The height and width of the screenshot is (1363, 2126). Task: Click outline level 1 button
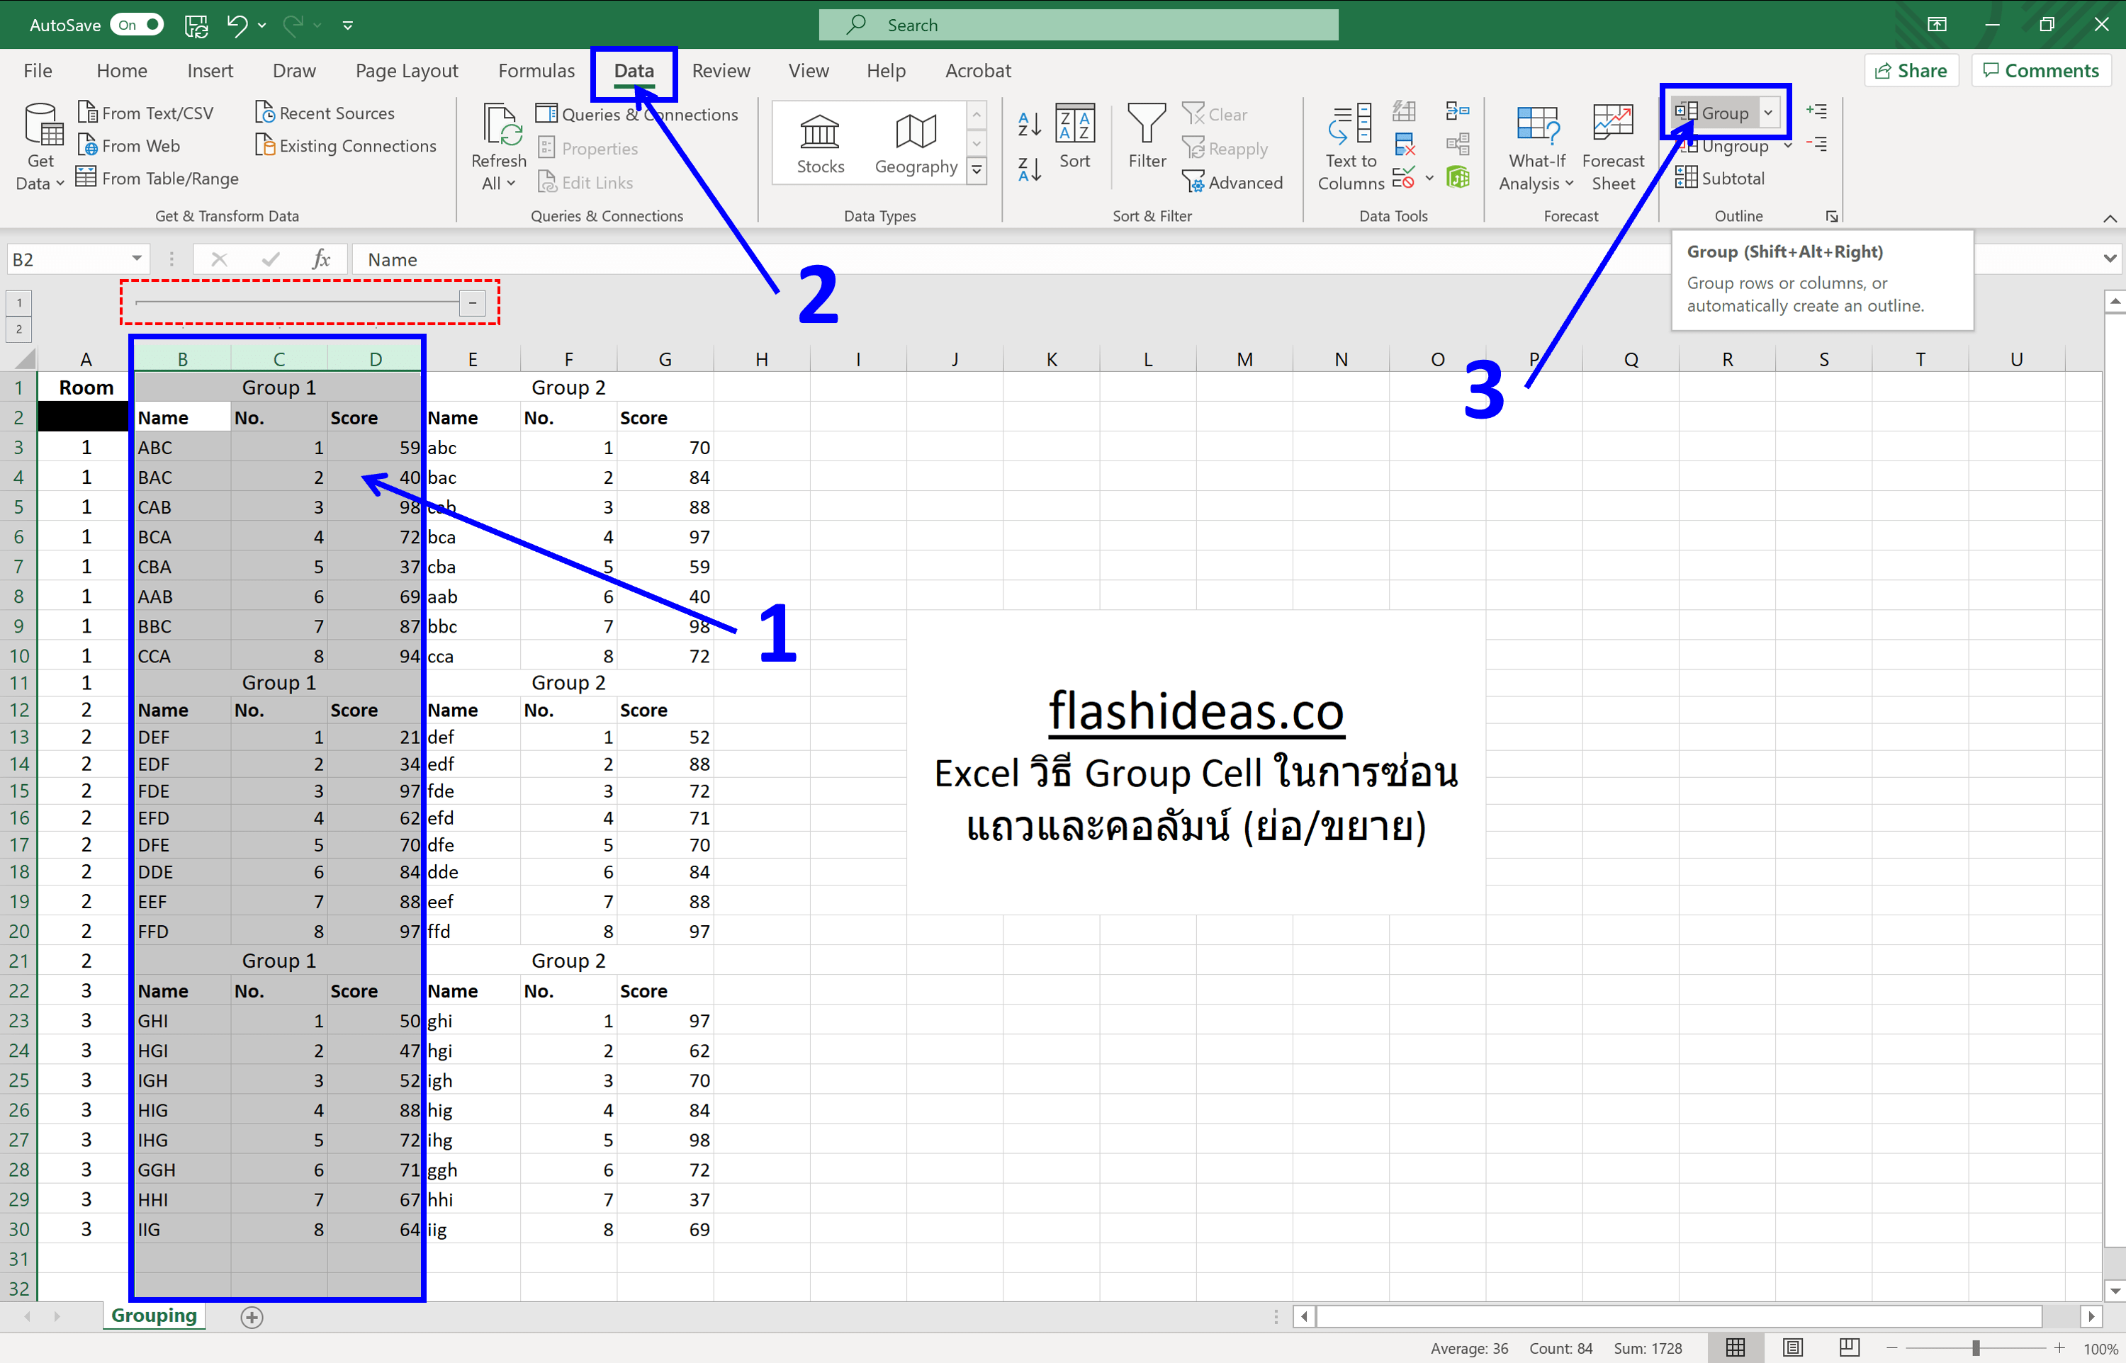click(x=18, y=302)
